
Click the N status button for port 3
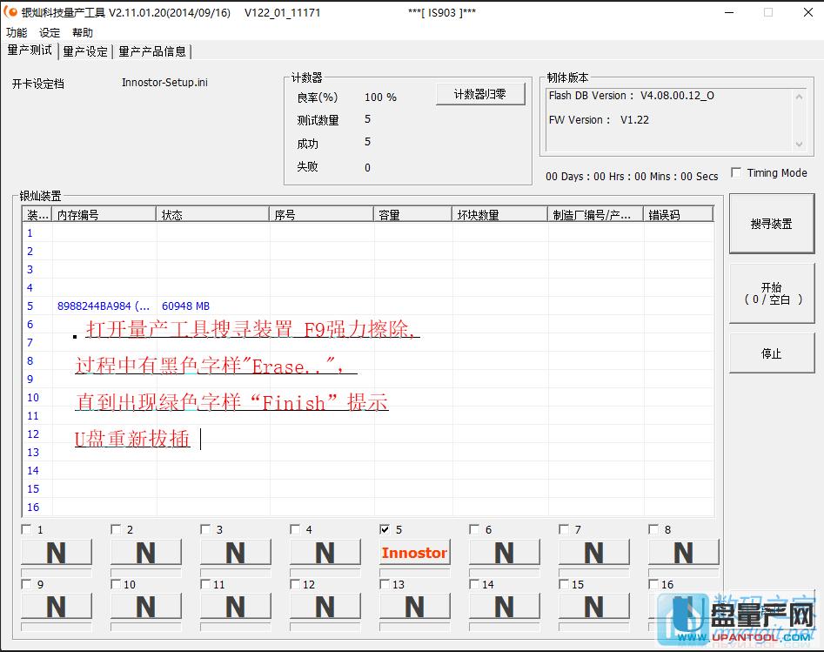pos(235,553)
